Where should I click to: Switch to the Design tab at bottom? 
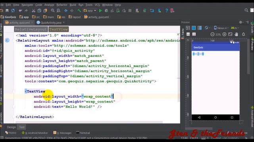[x=12, y=127]
